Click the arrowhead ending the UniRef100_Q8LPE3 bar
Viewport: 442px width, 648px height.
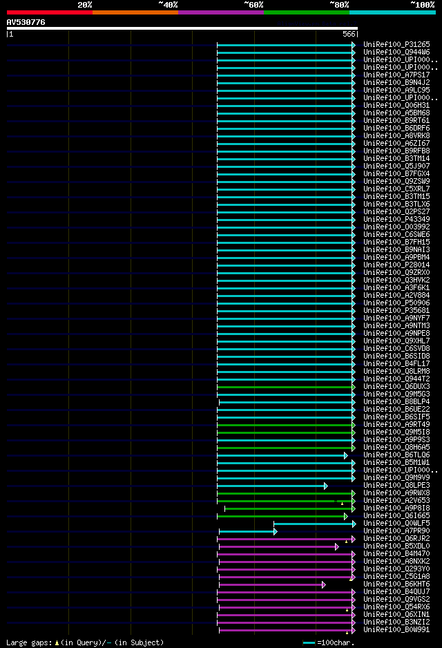tap(326, 486)
